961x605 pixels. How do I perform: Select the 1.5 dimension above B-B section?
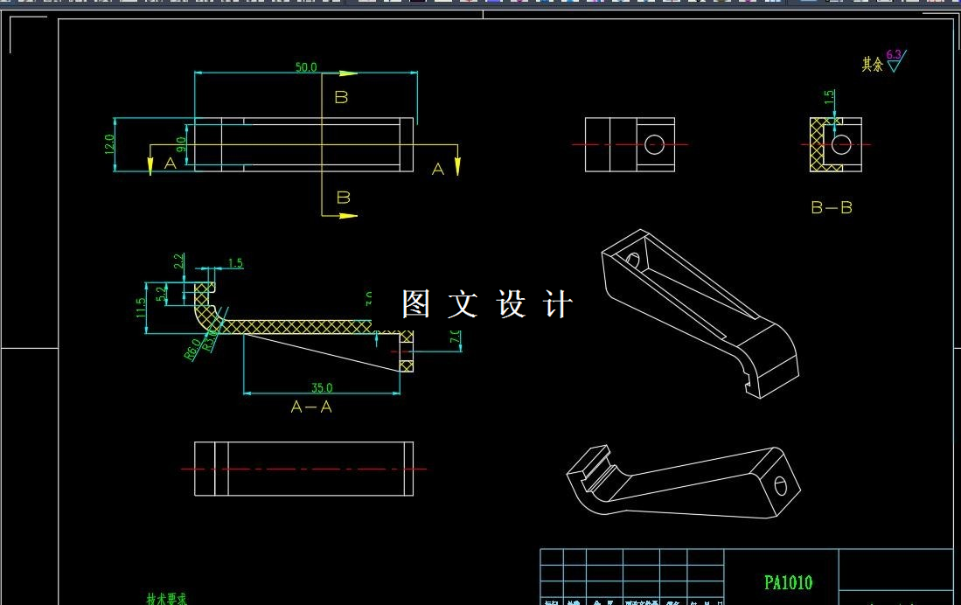pos(829,97)
